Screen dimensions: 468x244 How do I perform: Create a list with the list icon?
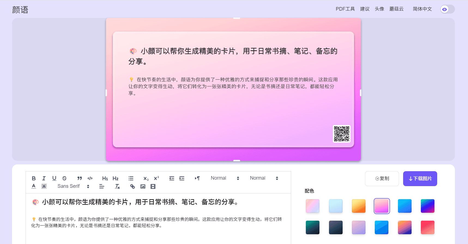(131, 178)
